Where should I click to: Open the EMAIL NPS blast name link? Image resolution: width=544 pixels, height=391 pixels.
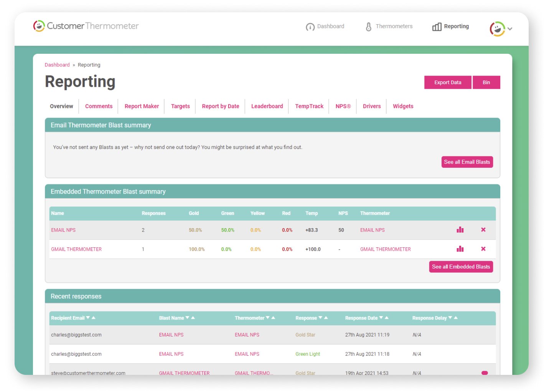63,230
